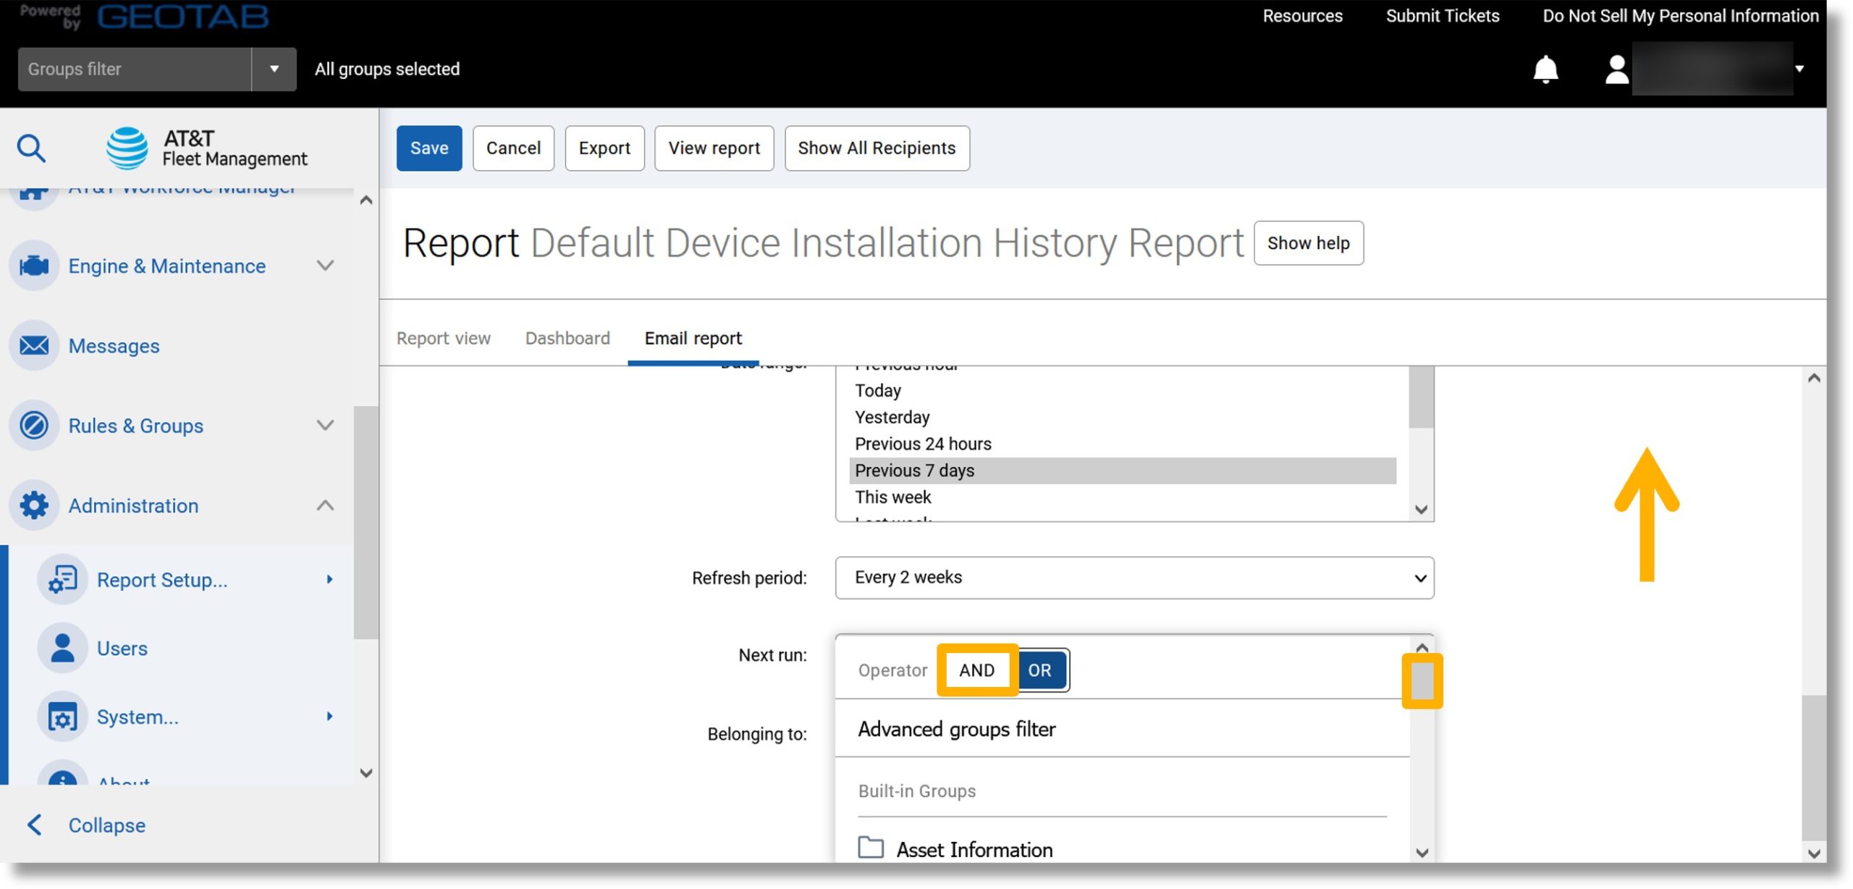Select the Email report tab

(693, 338)
